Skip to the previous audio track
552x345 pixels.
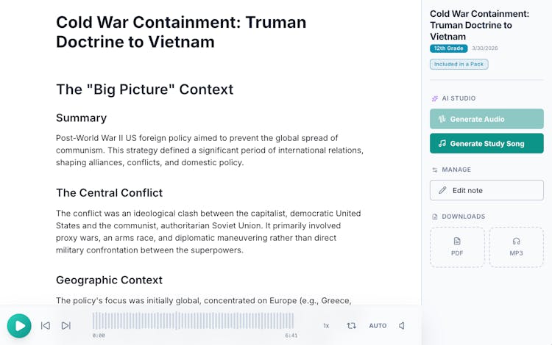(46, 325)
